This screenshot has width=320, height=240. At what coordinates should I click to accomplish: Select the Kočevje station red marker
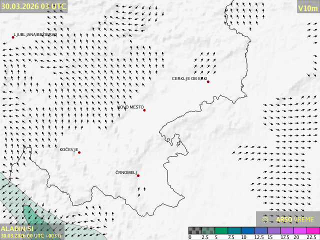79,152
